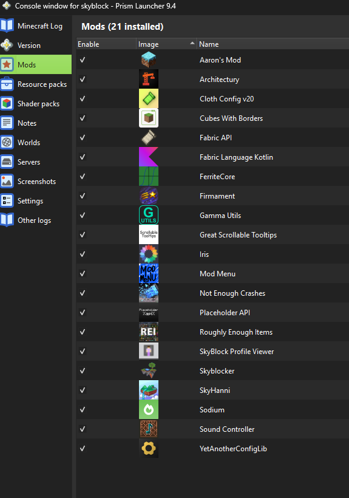Switch to the Servers tab

coord(36,162)
